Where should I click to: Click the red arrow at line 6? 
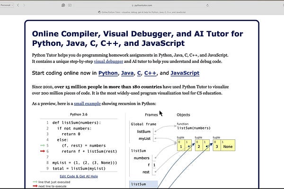43,151
